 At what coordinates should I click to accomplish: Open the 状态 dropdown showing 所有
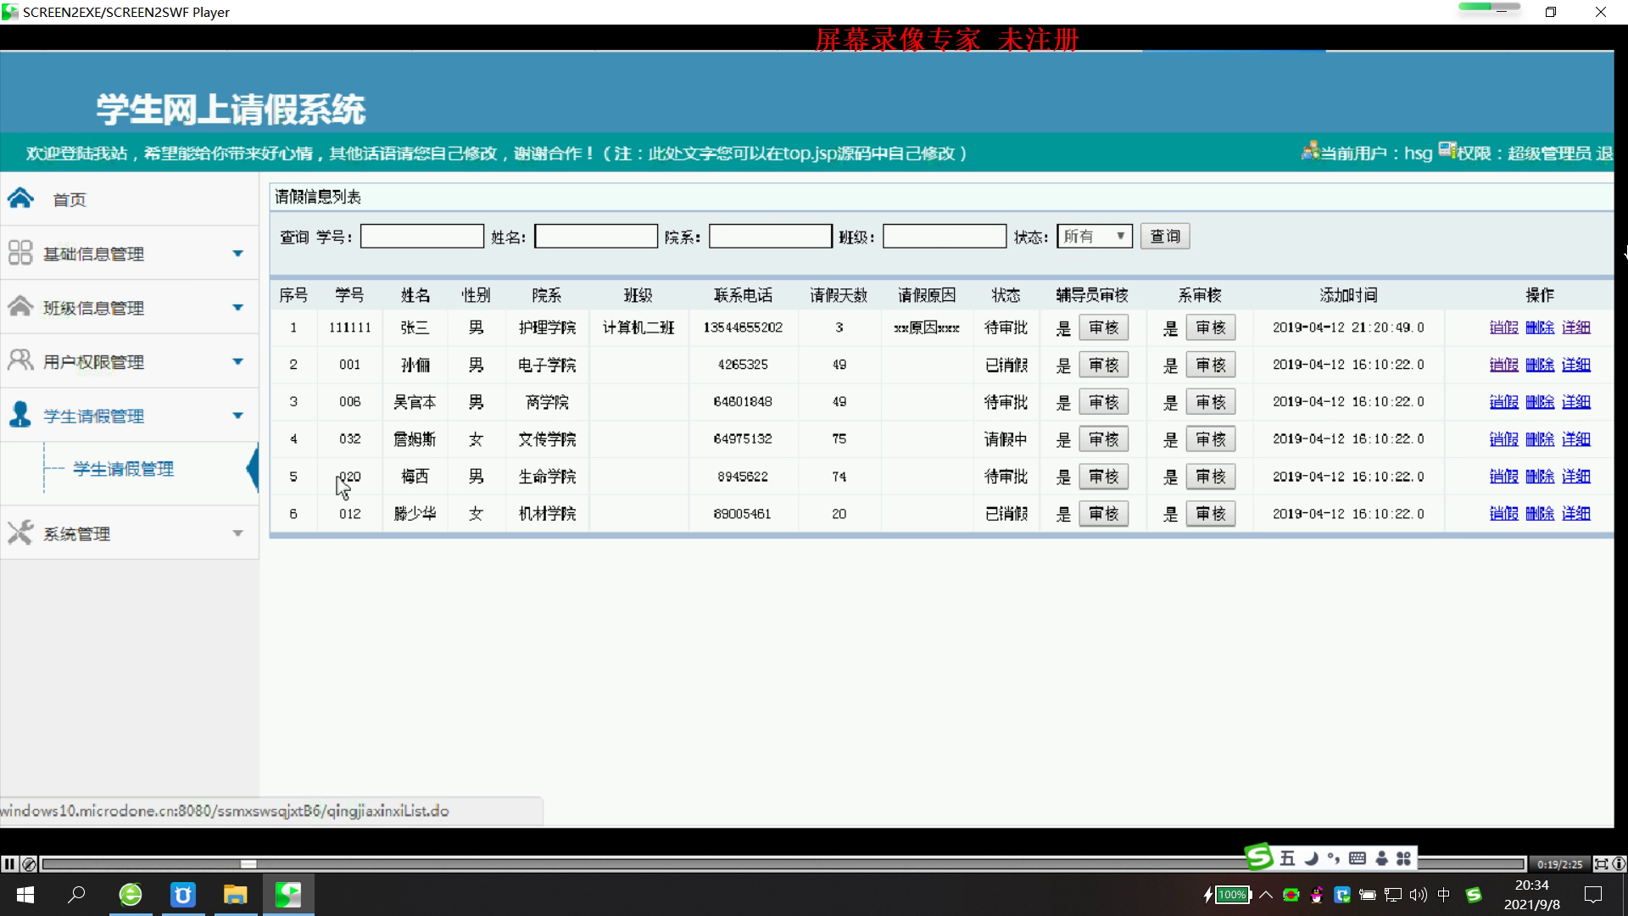(1094, 237)
